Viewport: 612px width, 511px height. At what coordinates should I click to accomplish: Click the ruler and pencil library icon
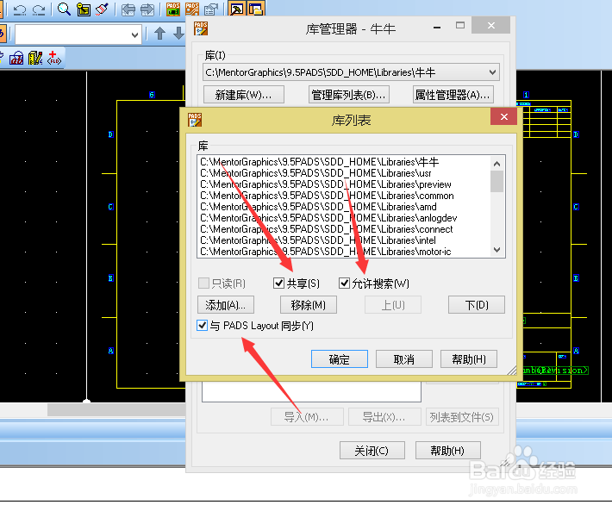[35, 58]
